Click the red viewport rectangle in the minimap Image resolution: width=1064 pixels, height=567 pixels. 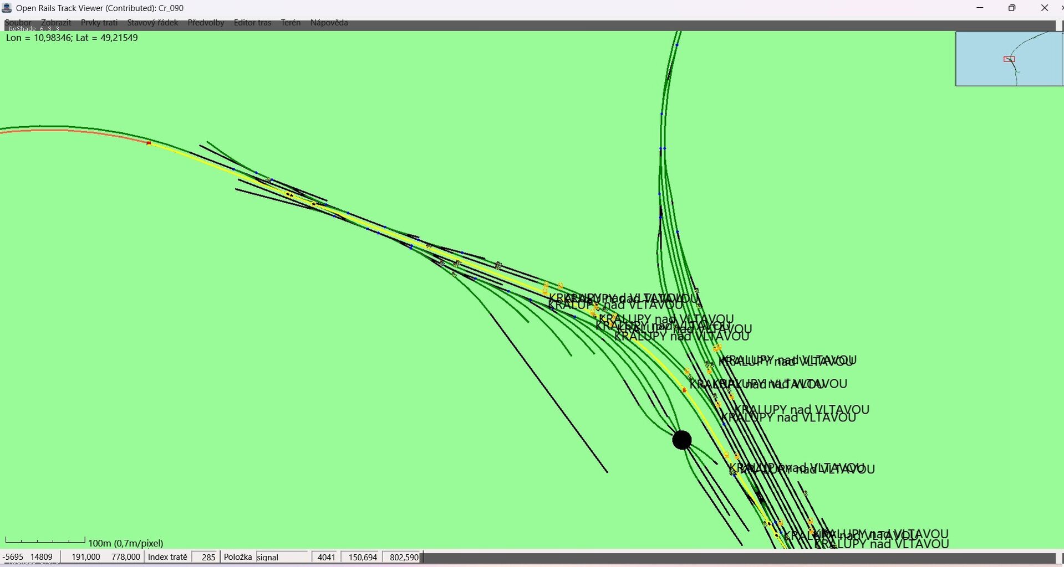click(x=1009, y=59)
